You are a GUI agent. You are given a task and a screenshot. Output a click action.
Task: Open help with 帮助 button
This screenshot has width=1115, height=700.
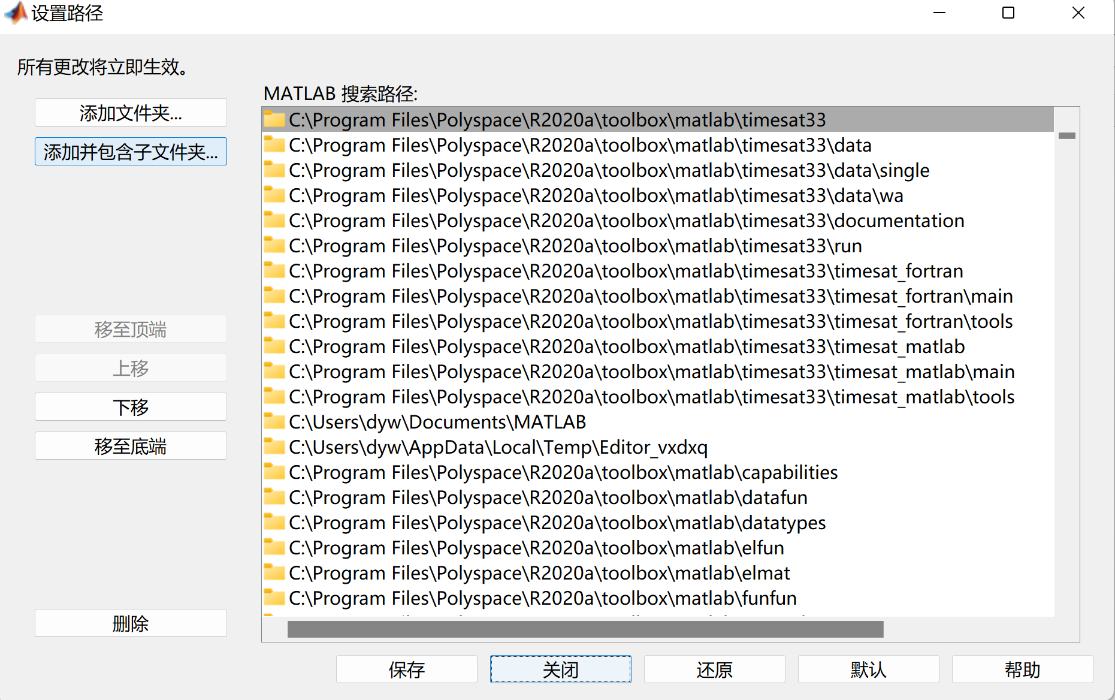click(1023, 669)
